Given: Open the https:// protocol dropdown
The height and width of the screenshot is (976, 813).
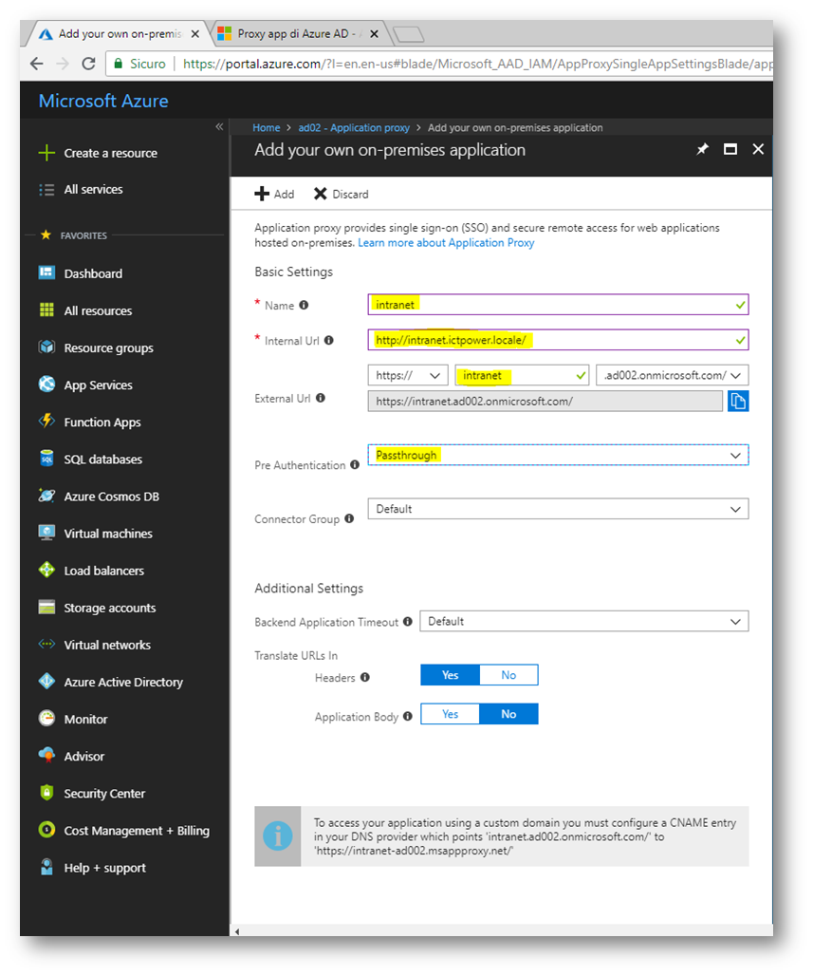Looking at the screenshot, I should [407, 375].
